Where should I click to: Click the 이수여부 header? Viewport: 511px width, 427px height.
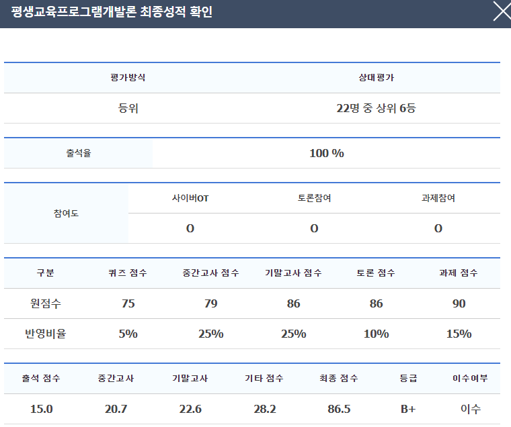tap(470, 378)
